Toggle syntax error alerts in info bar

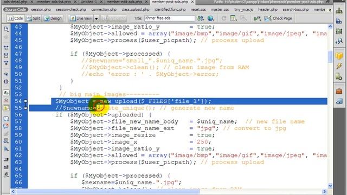click(x=6, y=108)
